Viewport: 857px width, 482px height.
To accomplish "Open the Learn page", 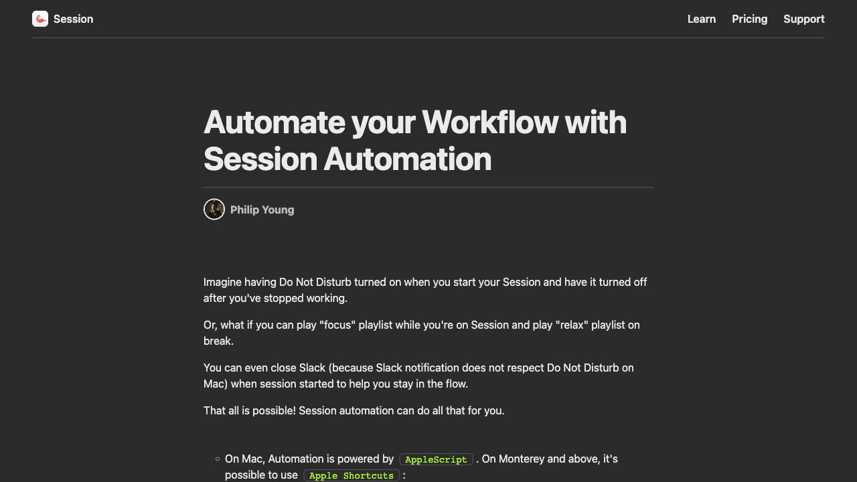I will [x=701, y=19].
